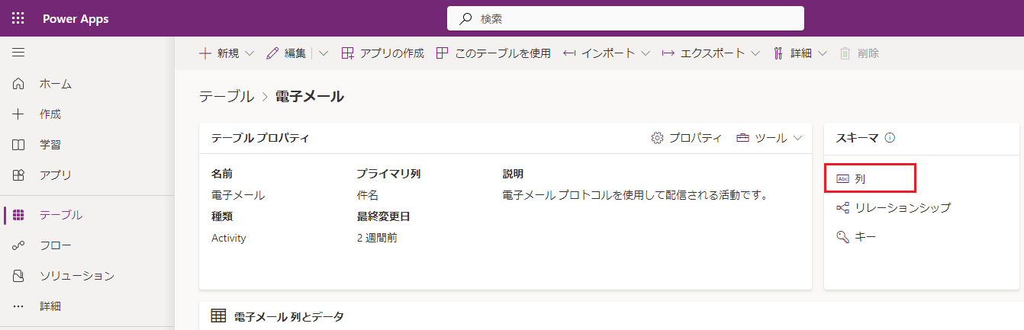Viewport: 1024px width, 330px height.
Task: Click the プロパティ gear icon
Action: [x=657, y=138]
